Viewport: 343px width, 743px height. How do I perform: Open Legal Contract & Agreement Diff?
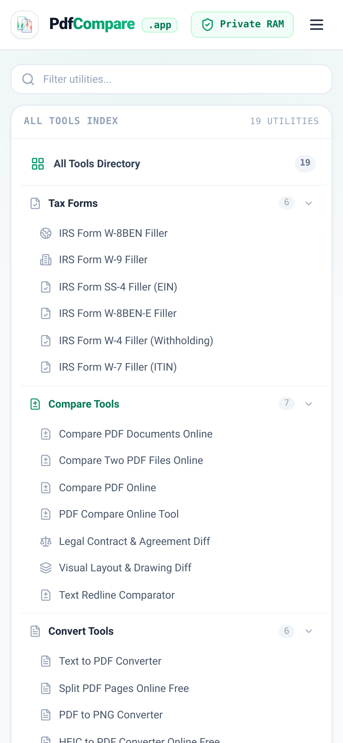pos(135,541)
